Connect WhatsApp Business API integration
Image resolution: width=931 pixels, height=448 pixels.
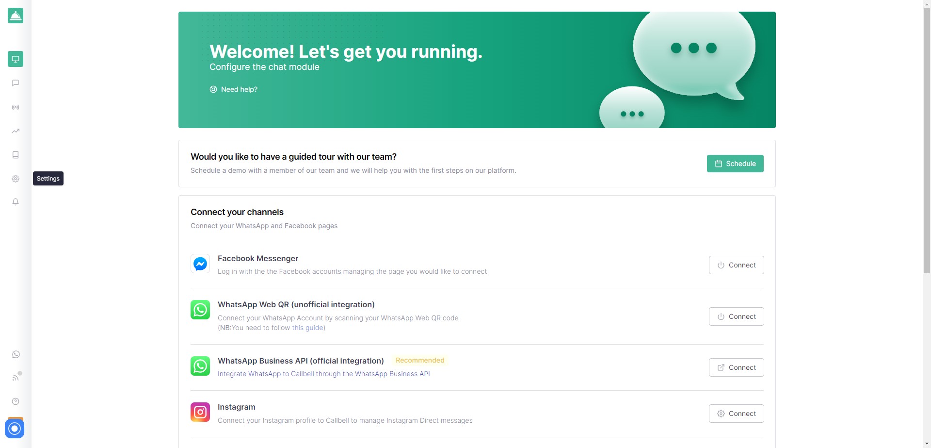point(736,367)
